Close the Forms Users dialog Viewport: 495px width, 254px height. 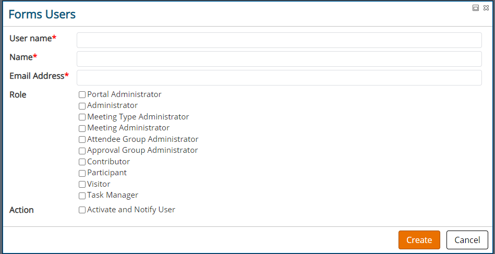tap(486, 8)
